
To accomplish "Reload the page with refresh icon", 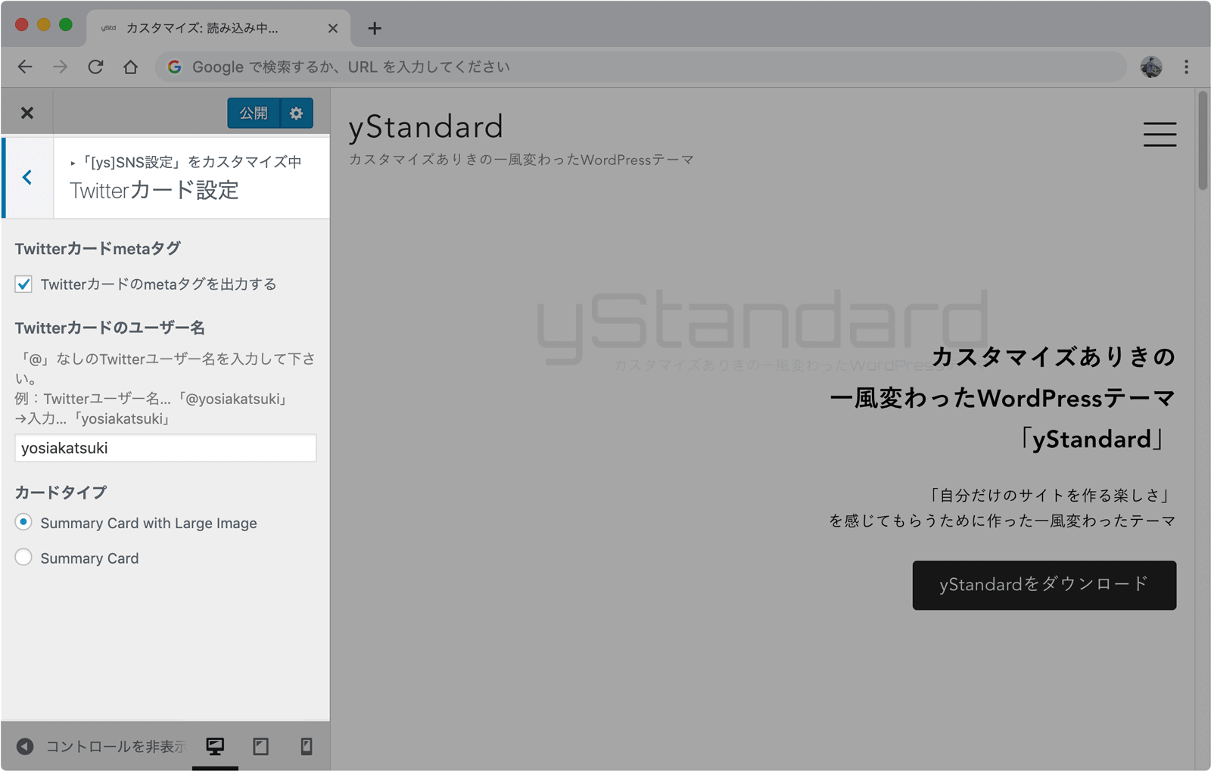I will (95, 67).
